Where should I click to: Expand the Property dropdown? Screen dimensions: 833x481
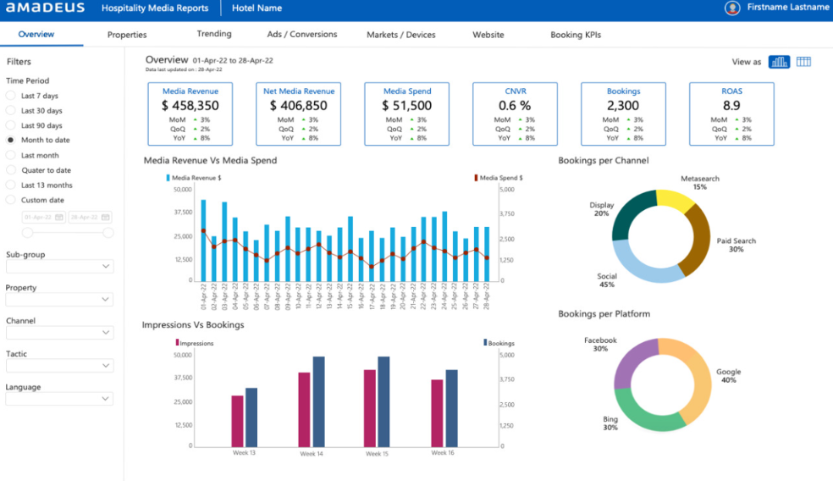click(x=59, y=299)
